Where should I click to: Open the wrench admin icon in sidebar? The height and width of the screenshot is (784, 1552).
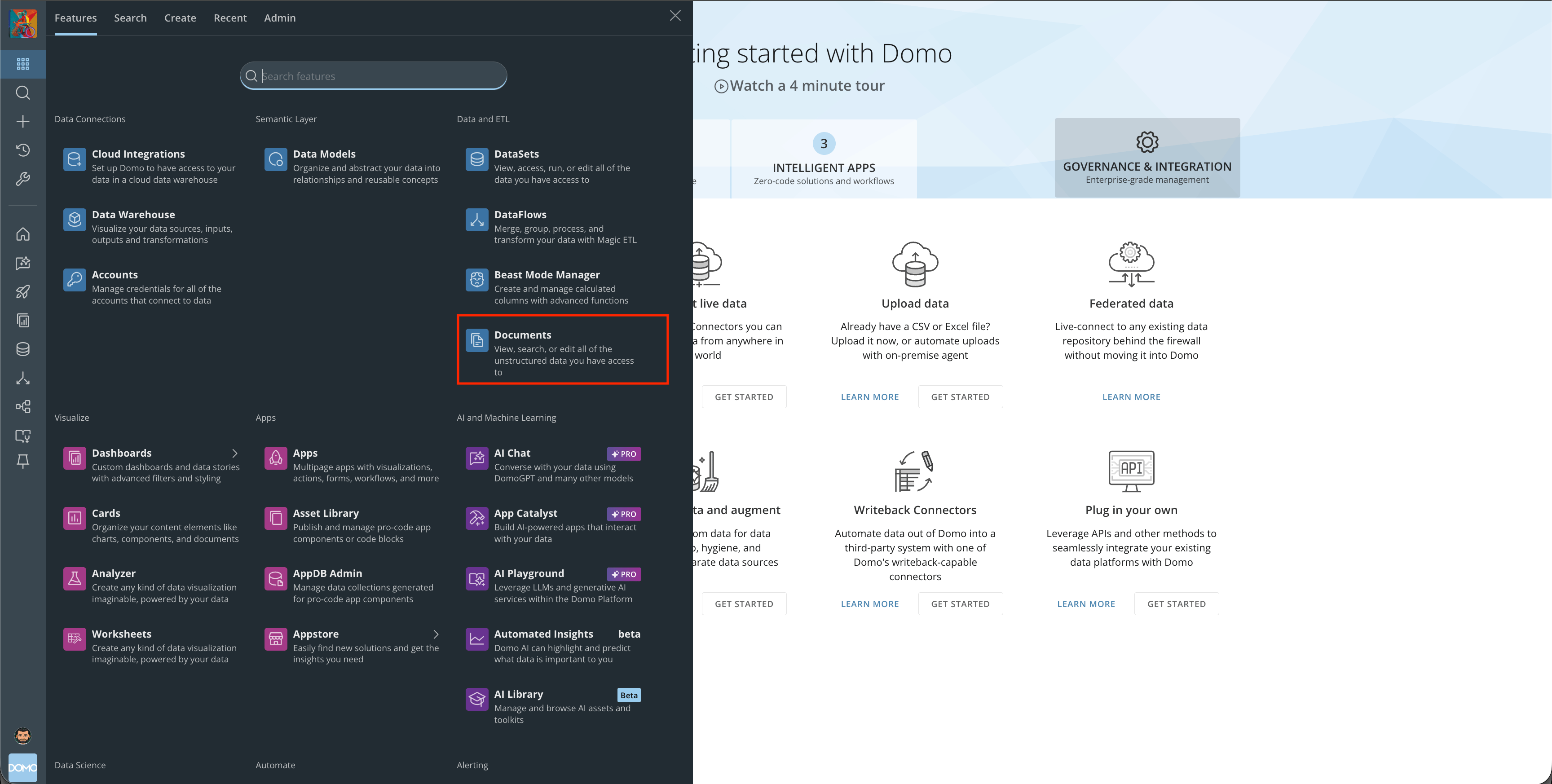pyautogui.click(x=23, y=179)
